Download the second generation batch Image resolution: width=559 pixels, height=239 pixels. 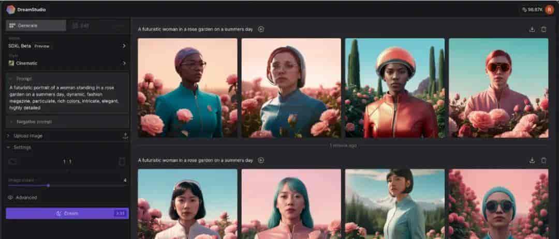[532, 161]
